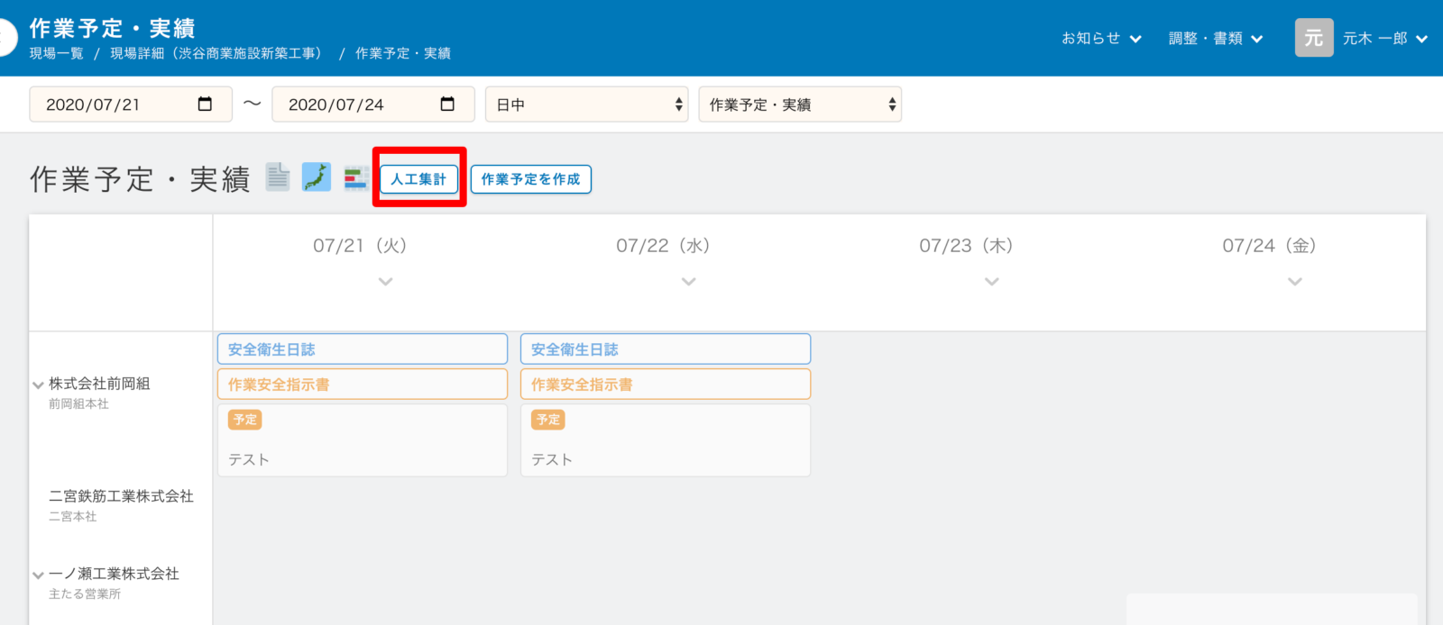Click the 作業予定を作成 button
This screenshot has width=1443, height=625.
[x=530, y=179]
